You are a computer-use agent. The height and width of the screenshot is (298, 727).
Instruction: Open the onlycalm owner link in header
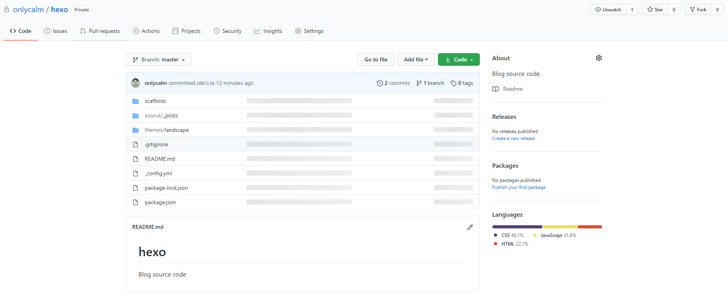click(28, 9)
